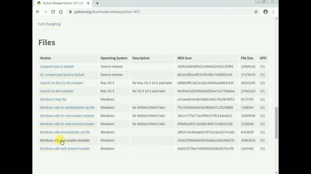Image resolution: width=311 pixels, height=174 pixels.
Task: Click description 'for OS X 10.9 and later'
Action: coord(149,91)
